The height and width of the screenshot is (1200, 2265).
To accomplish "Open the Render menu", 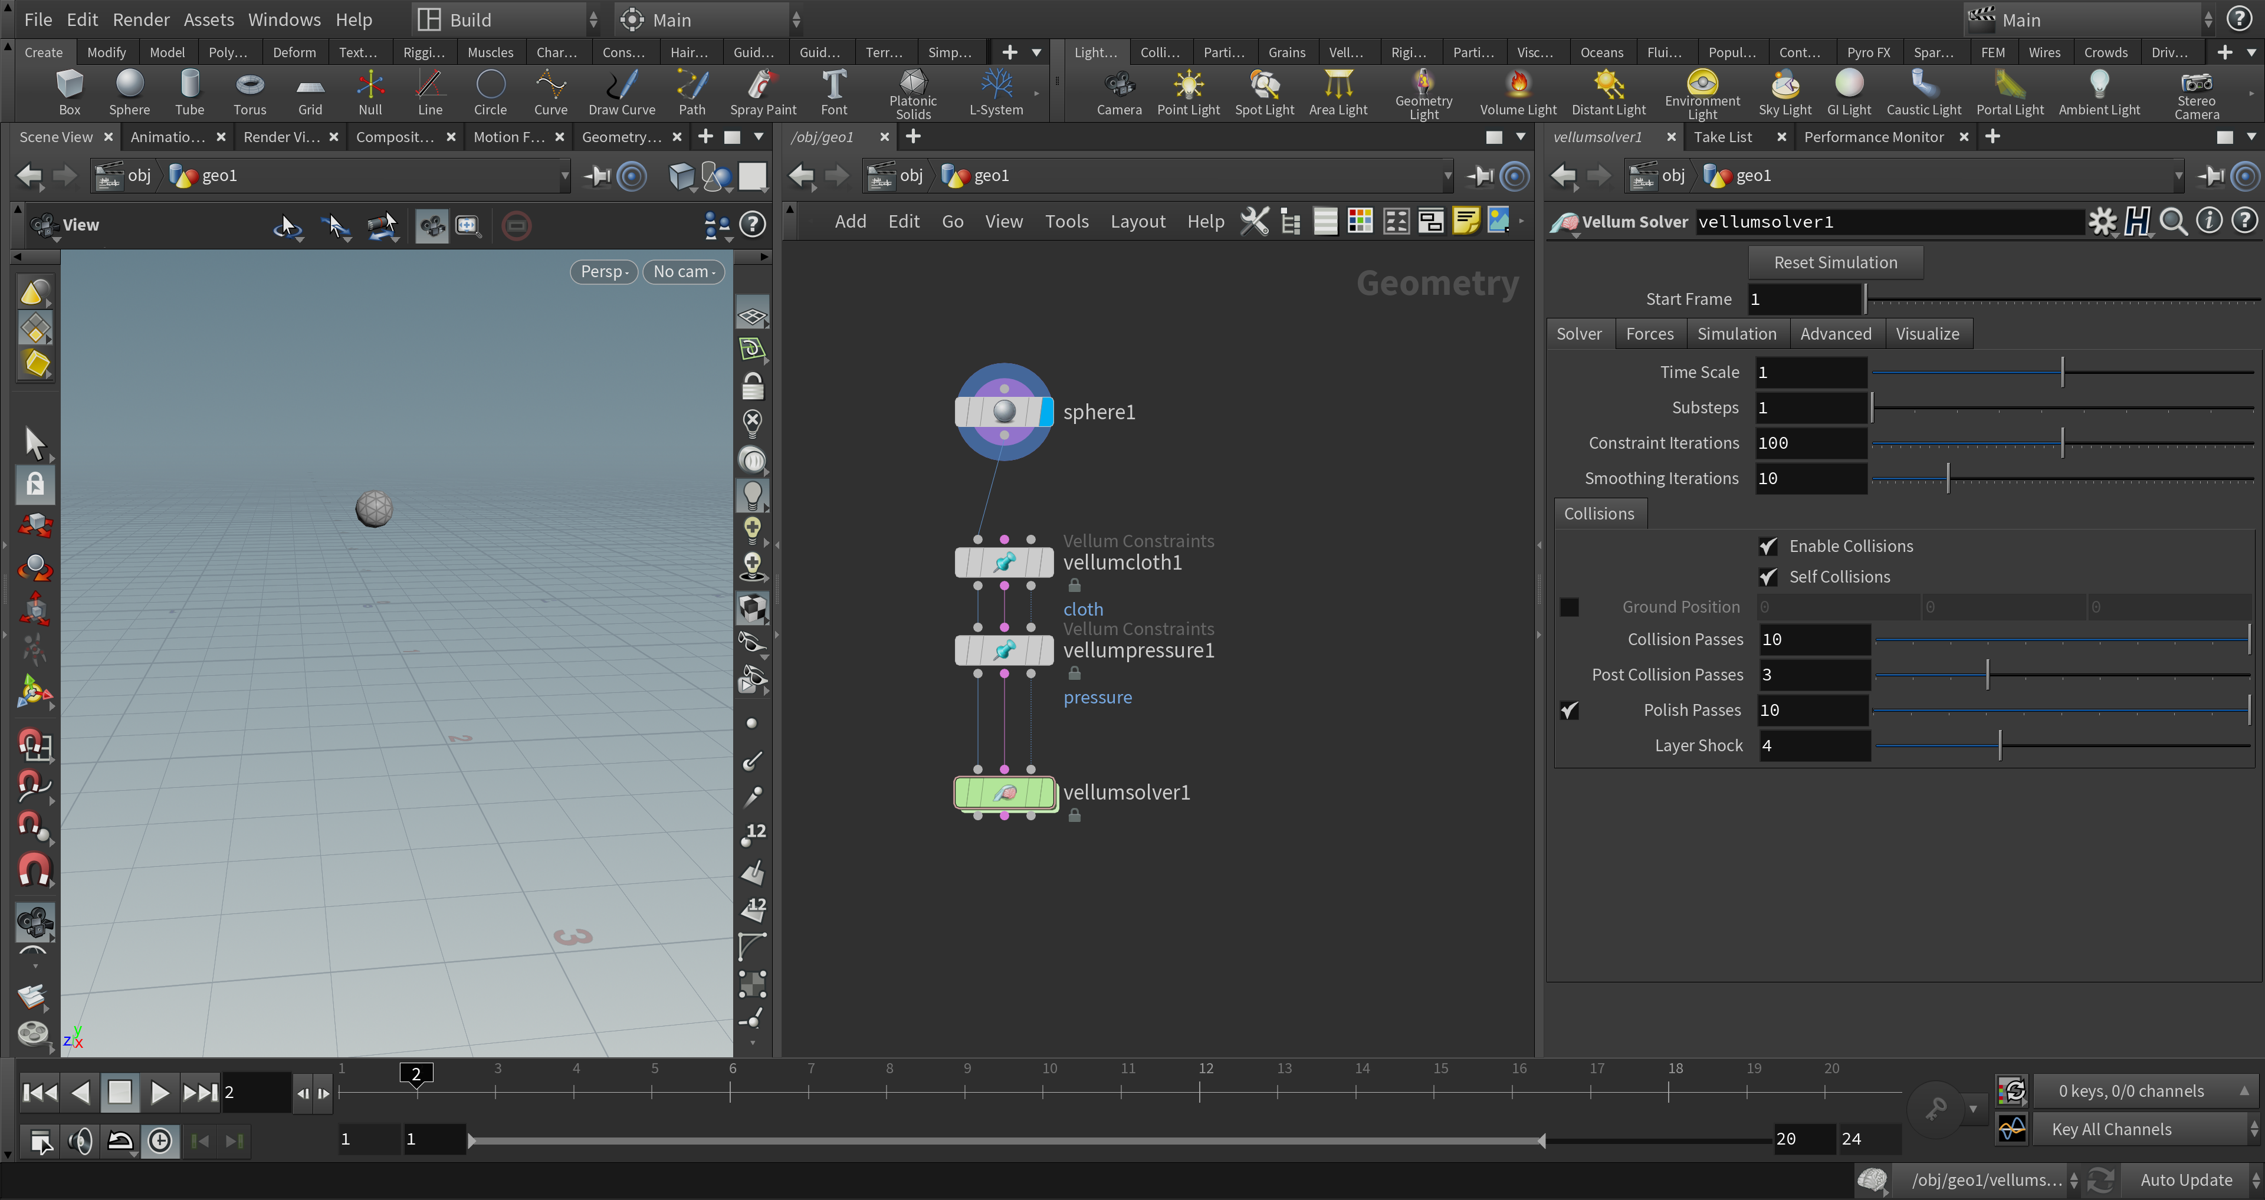I will 141,19.
